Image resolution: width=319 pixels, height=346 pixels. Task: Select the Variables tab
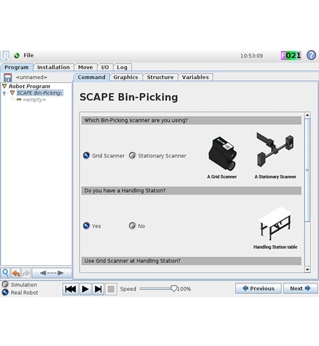point(195,77)
